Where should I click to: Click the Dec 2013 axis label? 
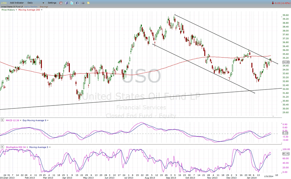(x=231, y=178)
